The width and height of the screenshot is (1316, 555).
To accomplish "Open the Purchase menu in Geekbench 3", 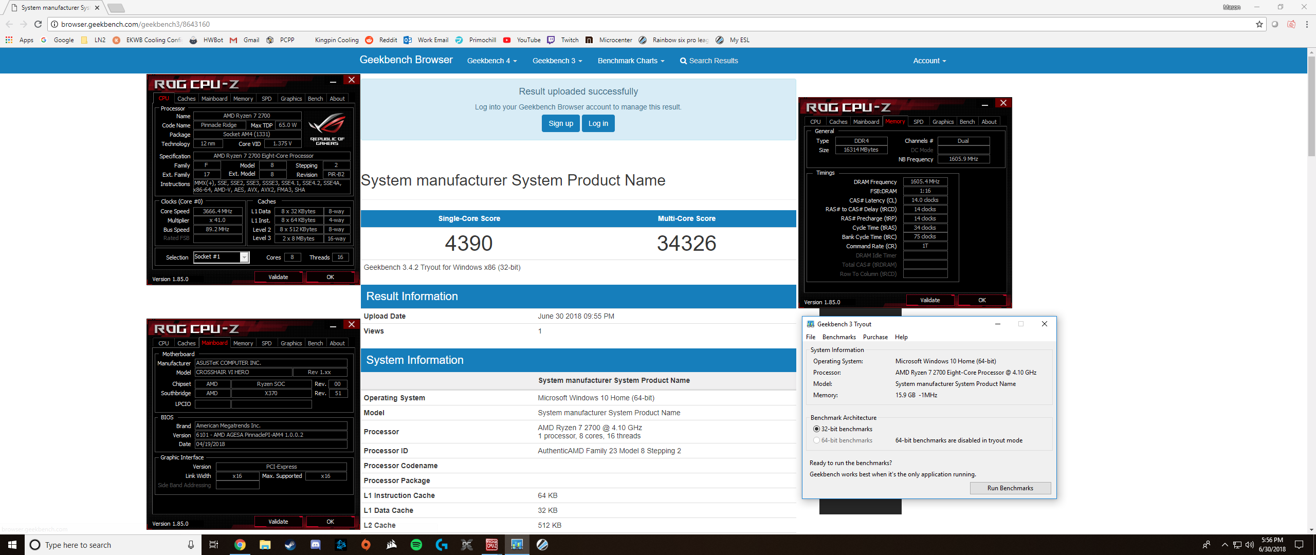I will 875,337.
